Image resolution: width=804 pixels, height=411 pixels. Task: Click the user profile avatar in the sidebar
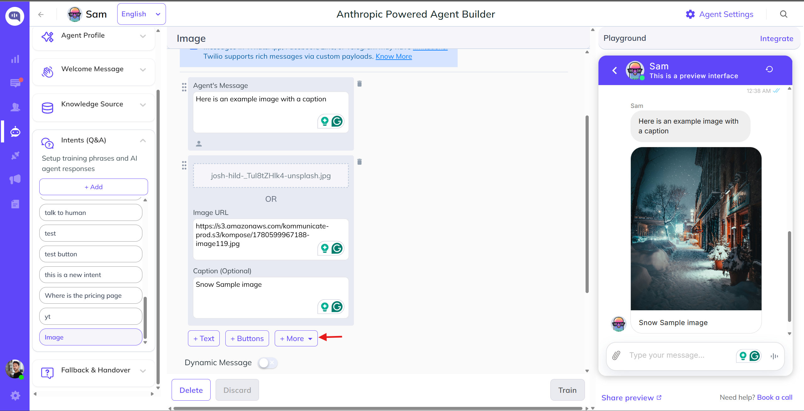(x=15, y=369)
